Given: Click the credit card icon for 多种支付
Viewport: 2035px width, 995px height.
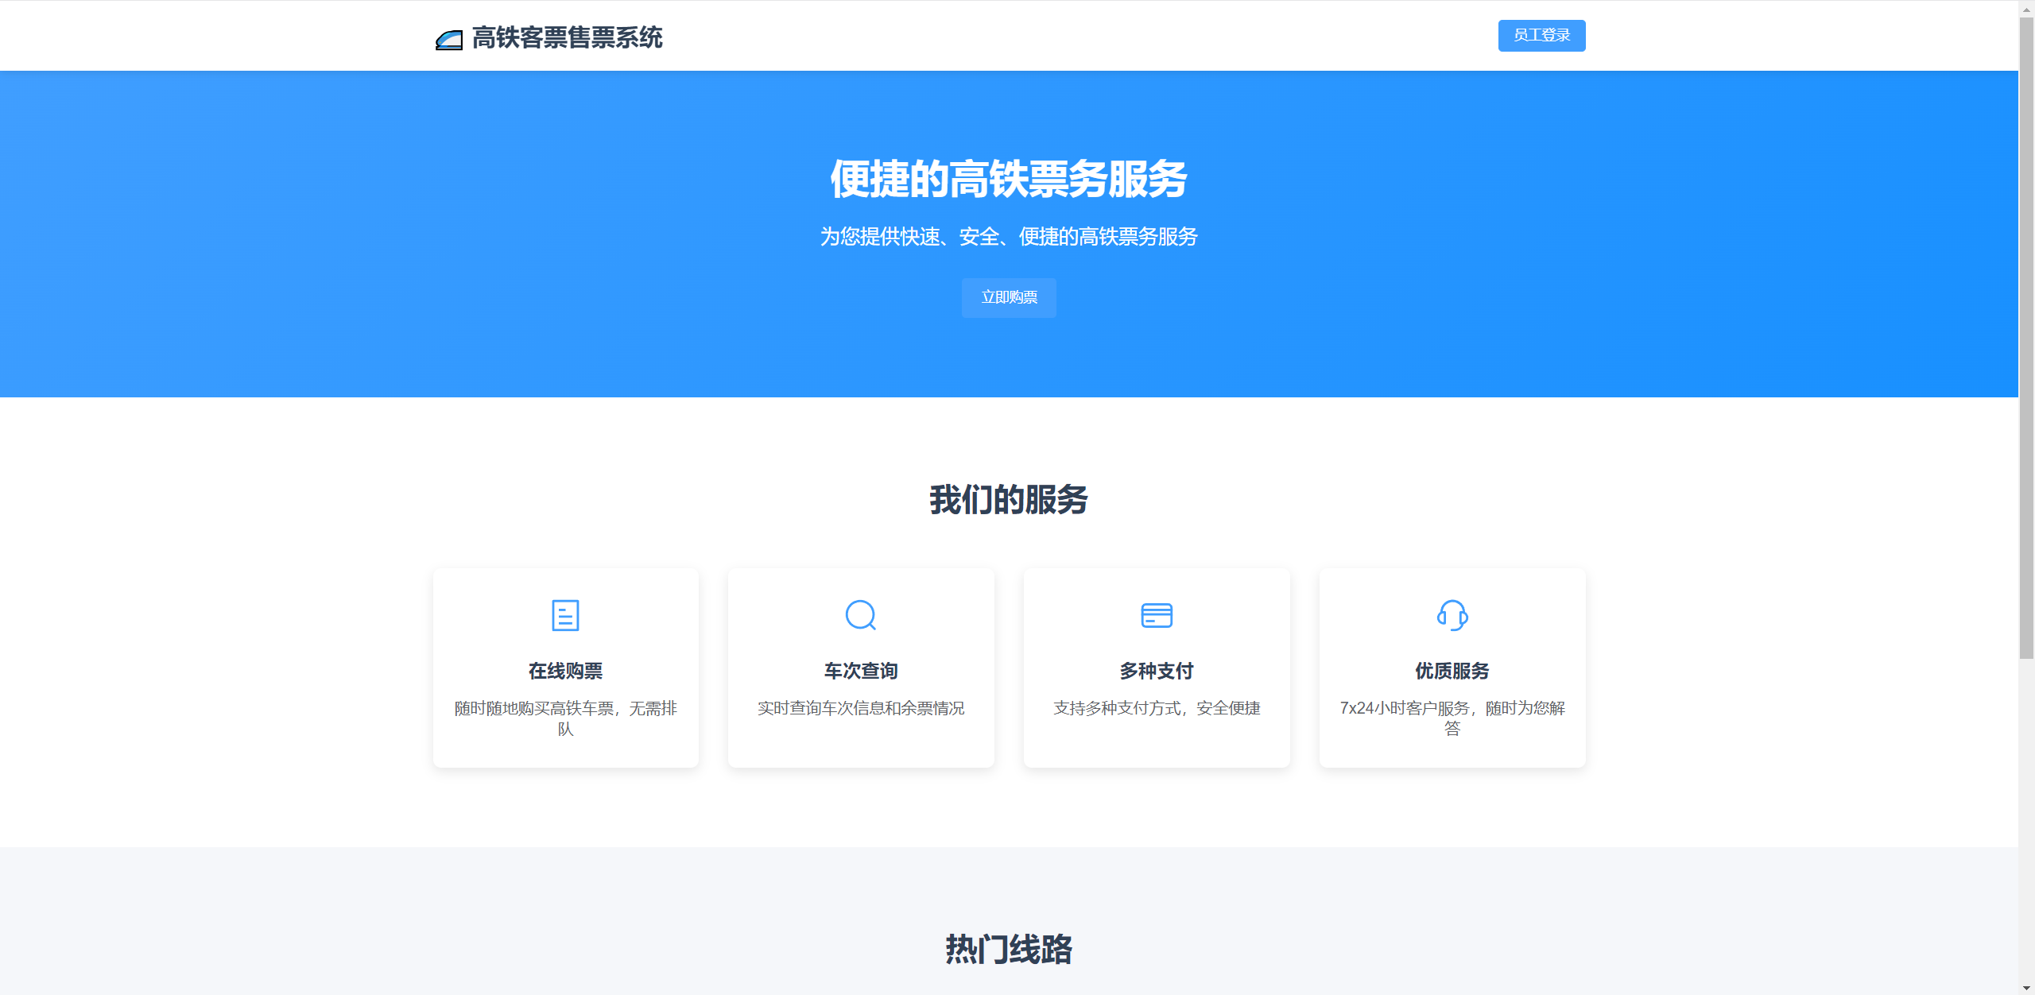Looking at the screenshot, I should pyautogui.click(x=1156, y=615).
